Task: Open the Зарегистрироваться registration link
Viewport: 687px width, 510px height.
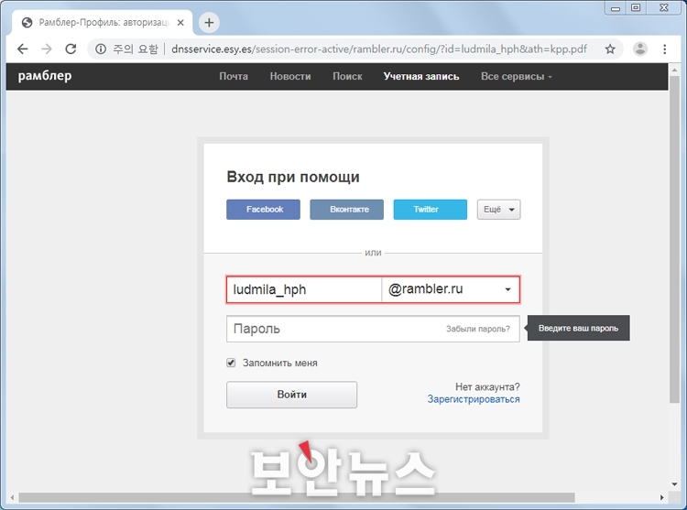Action: [474, 399]
